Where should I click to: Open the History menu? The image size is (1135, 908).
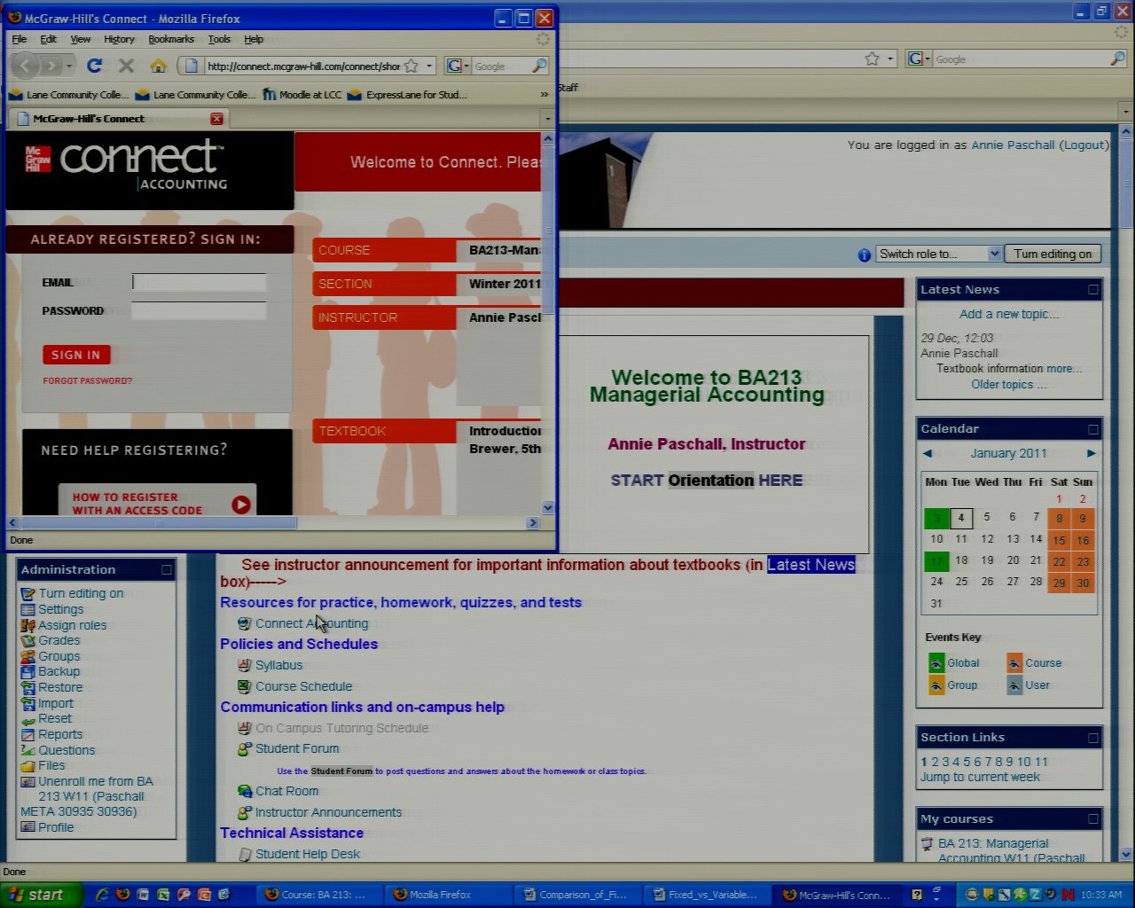119,39
